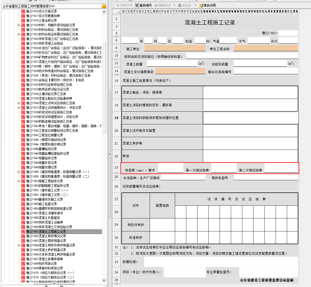Click the icon of 鲁JJ-023预拌混凝土合格证
311x287 pixels.
coord(23,43)
